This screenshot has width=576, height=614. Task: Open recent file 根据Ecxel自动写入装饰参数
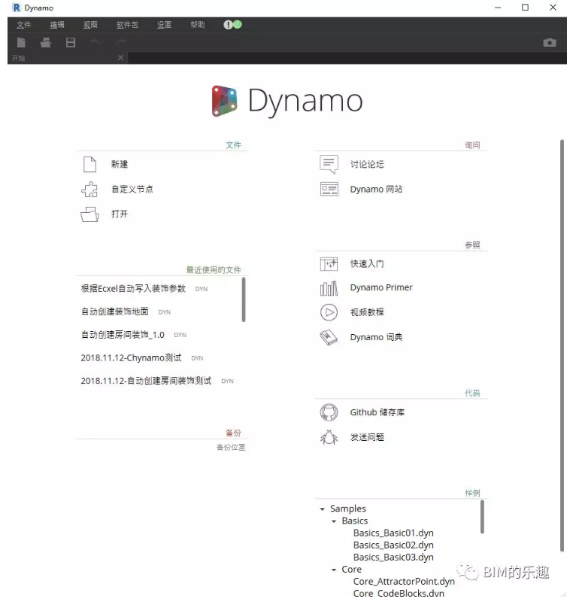133,289
